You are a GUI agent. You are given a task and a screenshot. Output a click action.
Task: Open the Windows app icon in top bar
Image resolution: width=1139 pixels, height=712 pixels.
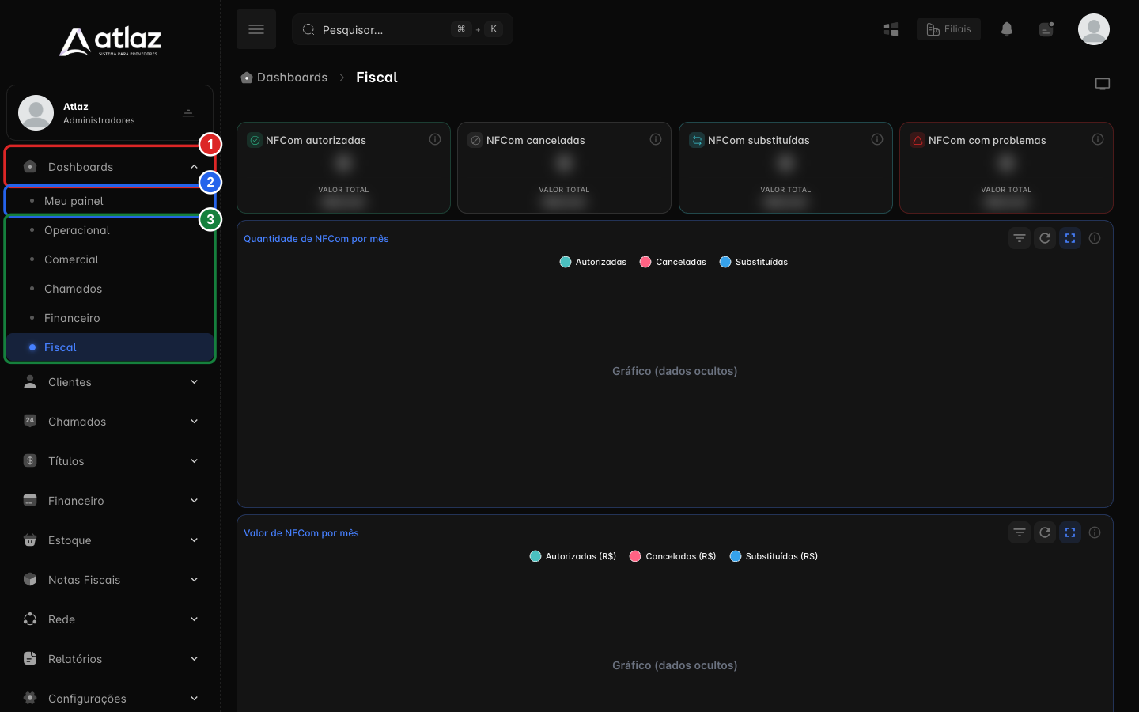click(x=891, y=29)
